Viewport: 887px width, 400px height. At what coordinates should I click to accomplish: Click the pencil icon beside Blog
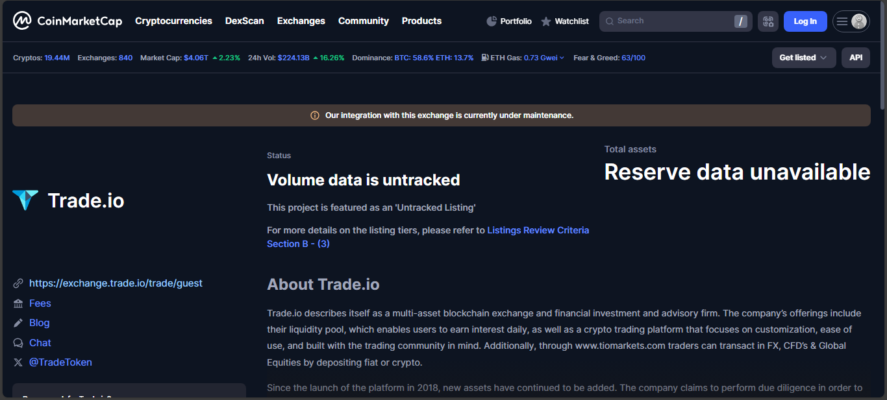18,323
